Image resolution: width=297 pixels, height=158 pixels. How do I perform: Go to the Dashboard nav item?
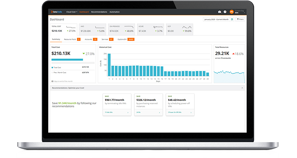84,12
